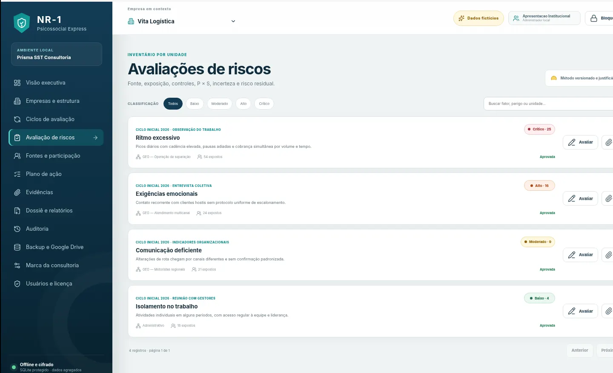613x373 pixels.
Task: Go to Visão executiva
Action: pos(56,83)
